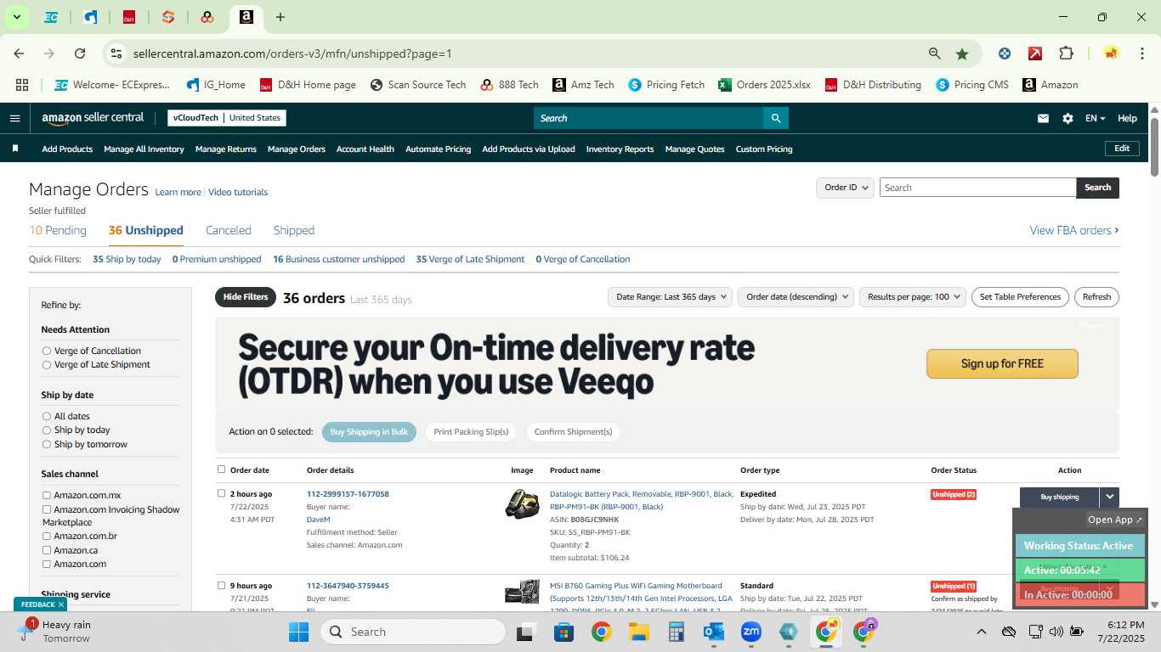Click Sign up for FREE on Veeqo banner
This screenshot has width=1161, height=652.
click(x=1002, y=363)
